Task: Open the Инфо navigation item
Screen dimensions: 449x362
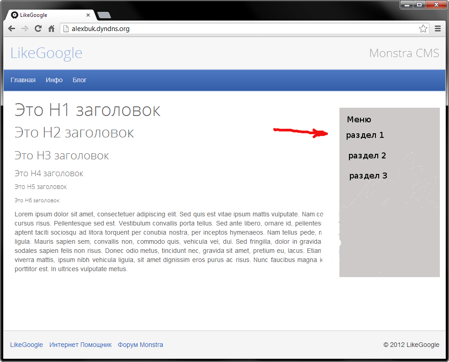Action: tap(54, 80)
